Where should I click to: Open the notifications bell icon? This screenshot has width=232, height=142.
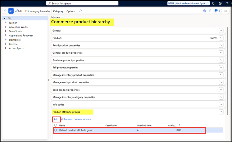tap(213, 3)
